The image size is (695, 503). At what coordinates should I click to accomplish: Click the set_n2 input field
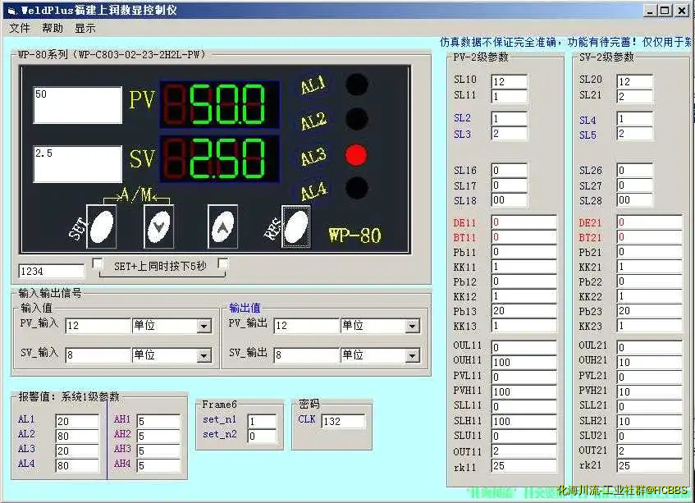pyautogui.click(x=262, y=436)
